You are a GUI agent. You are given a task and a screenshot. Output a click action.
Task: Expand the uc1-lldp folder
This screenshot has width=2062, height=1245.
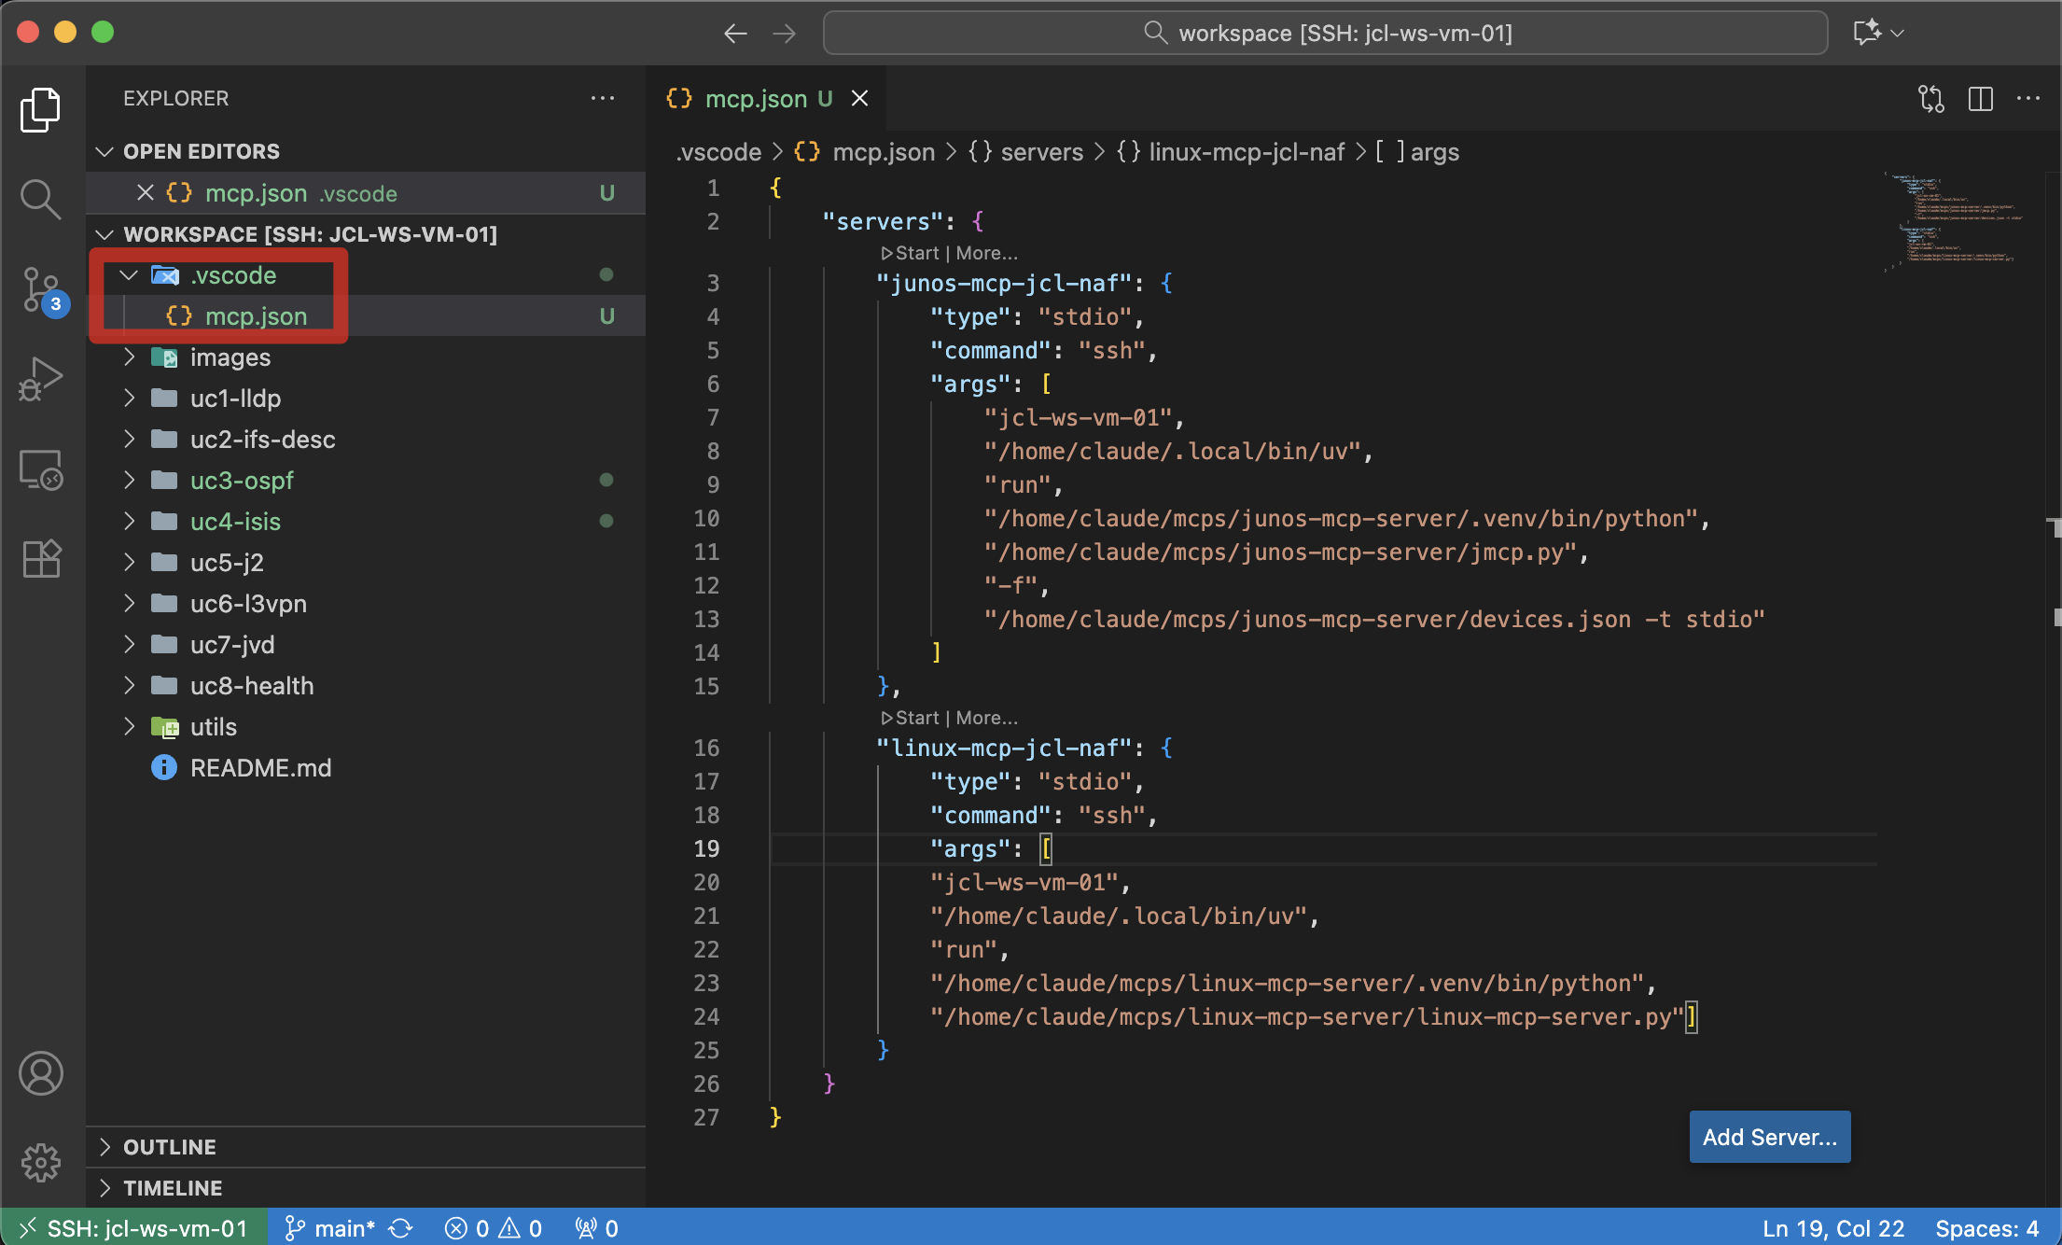coord(129,398)
